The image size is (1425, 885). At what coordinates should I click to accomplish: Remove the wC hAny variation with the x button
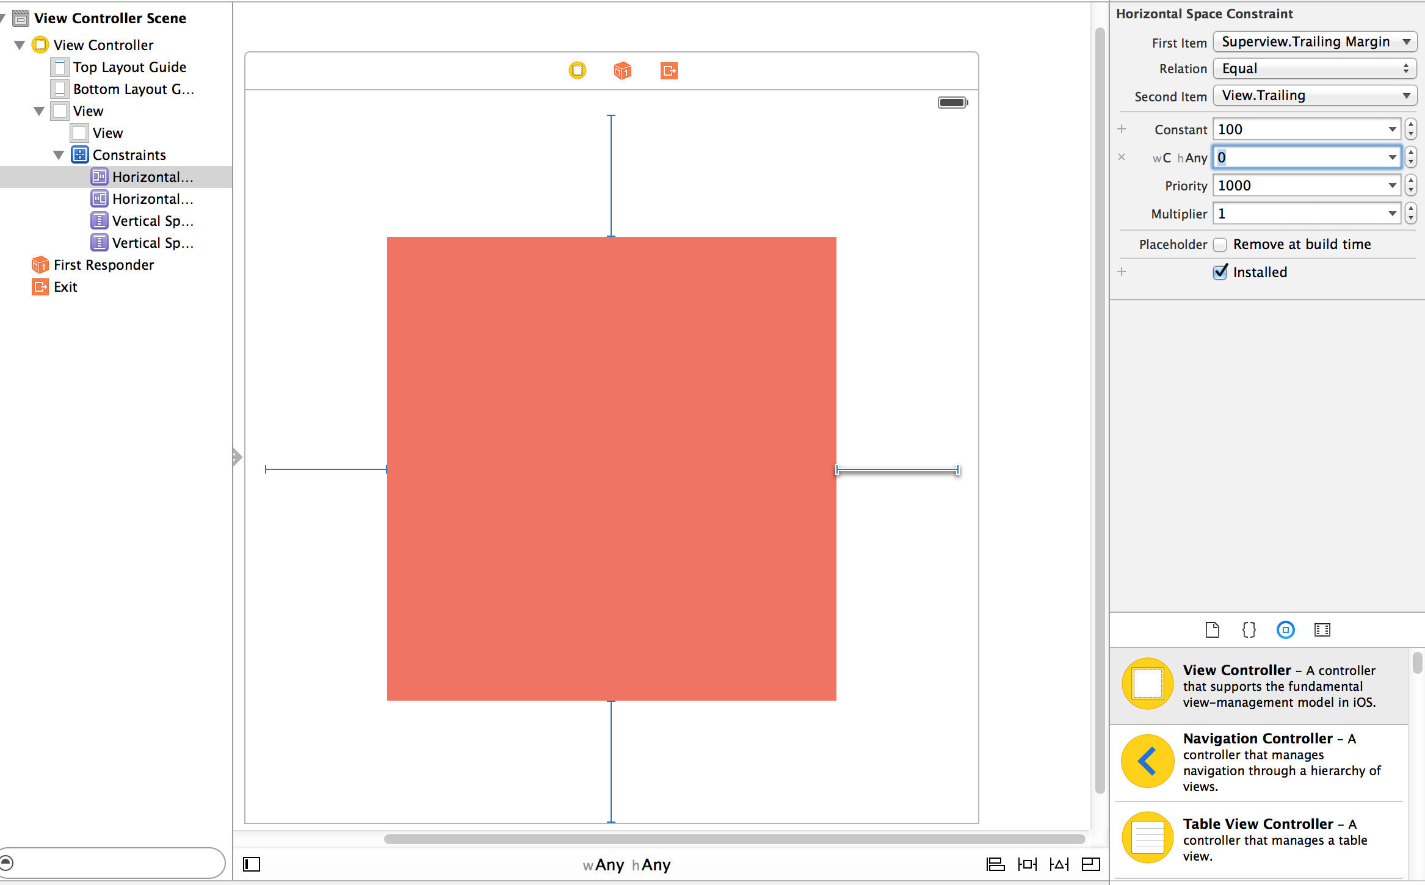1122,157
